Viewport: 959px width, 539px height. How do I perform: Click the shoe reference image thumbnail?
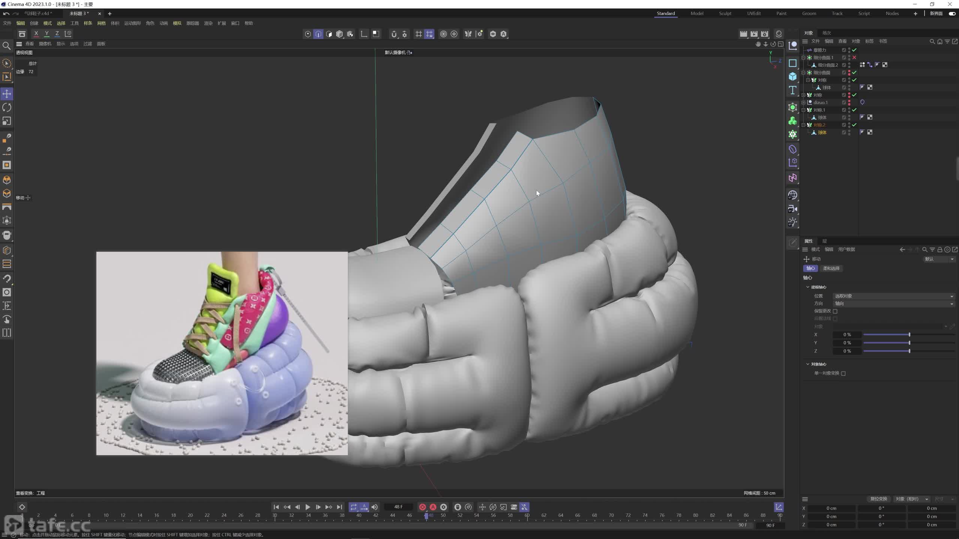(222, 353)
